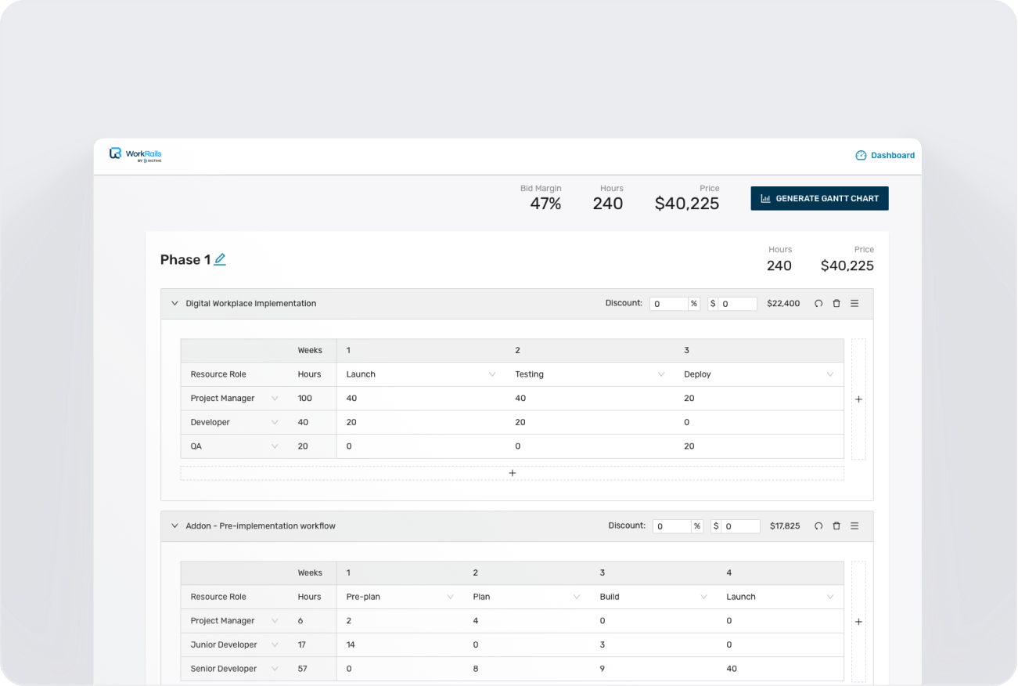1018x686 pixels.
Task: Delete the Addon Pre-implementation workflow section
Action: click(836, 525)
